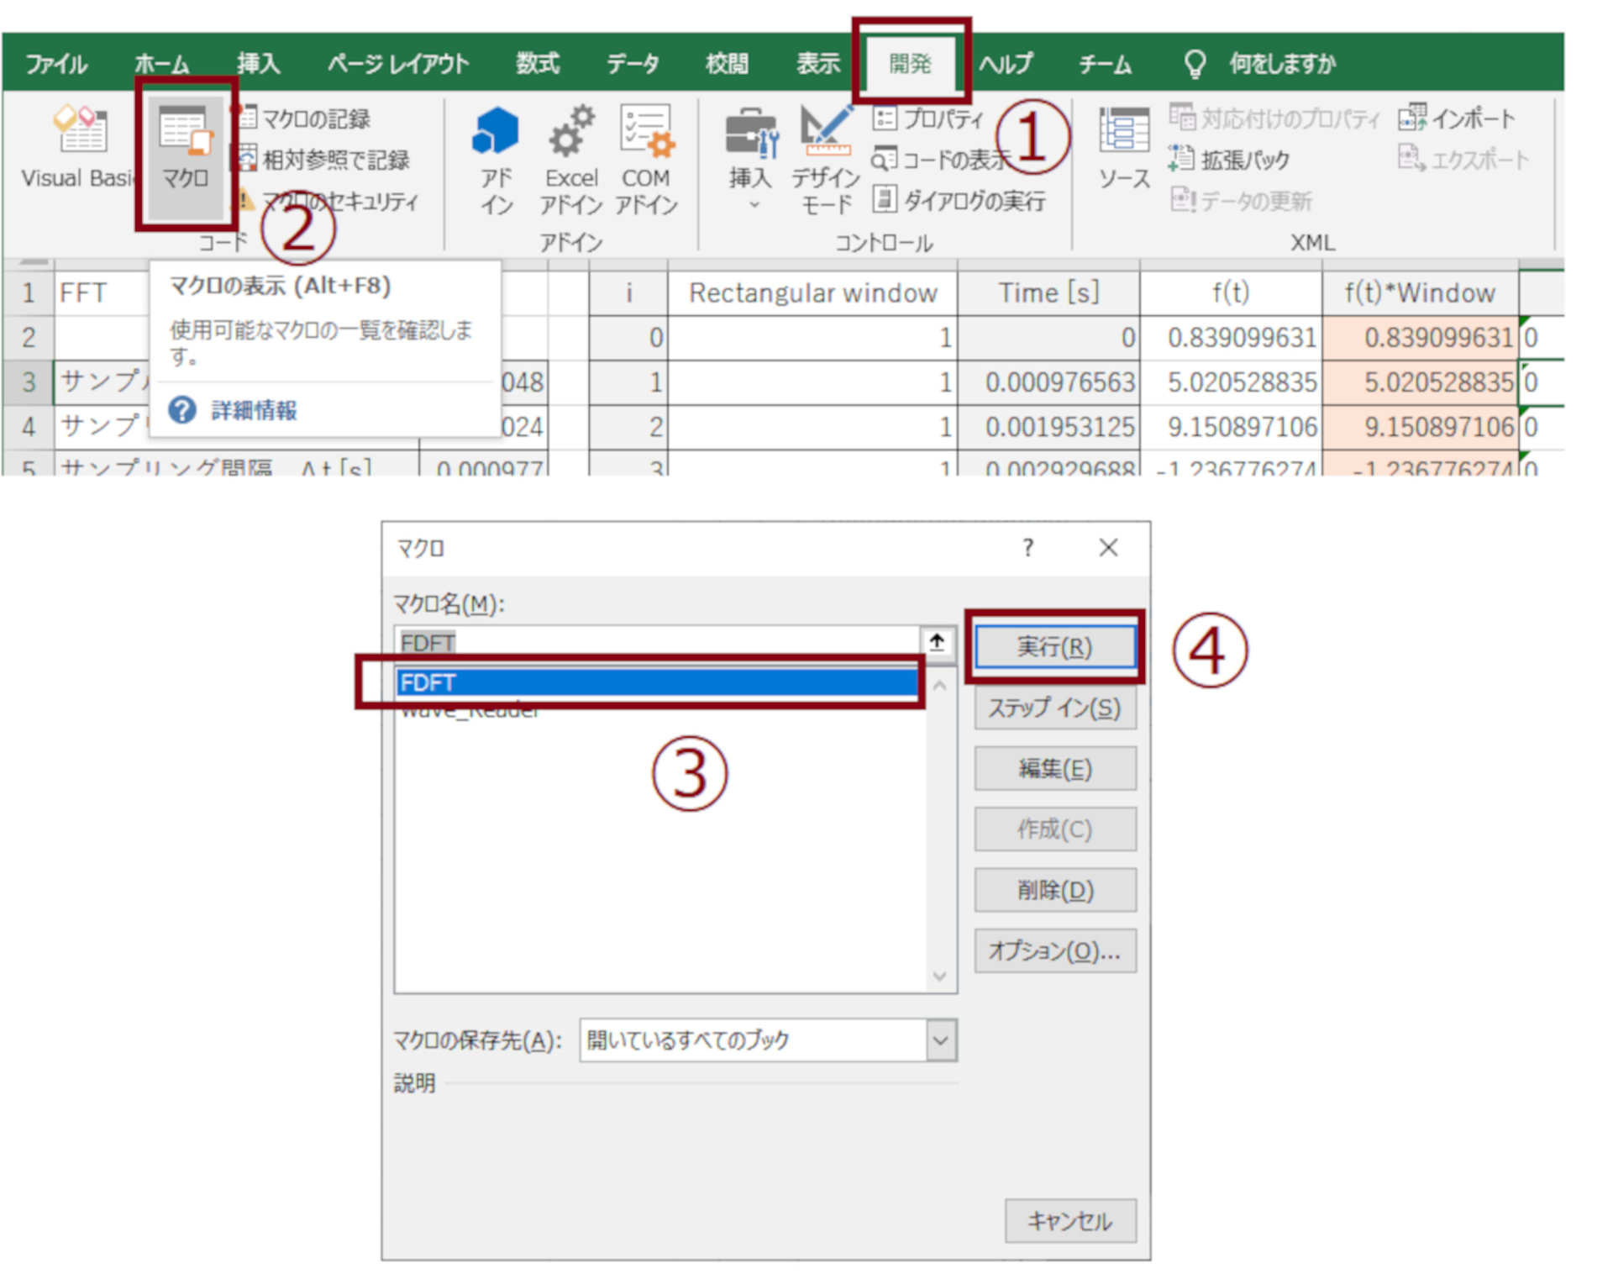
Task: Run the macro with 実行(R)
Action: (x=1055, y=647)
